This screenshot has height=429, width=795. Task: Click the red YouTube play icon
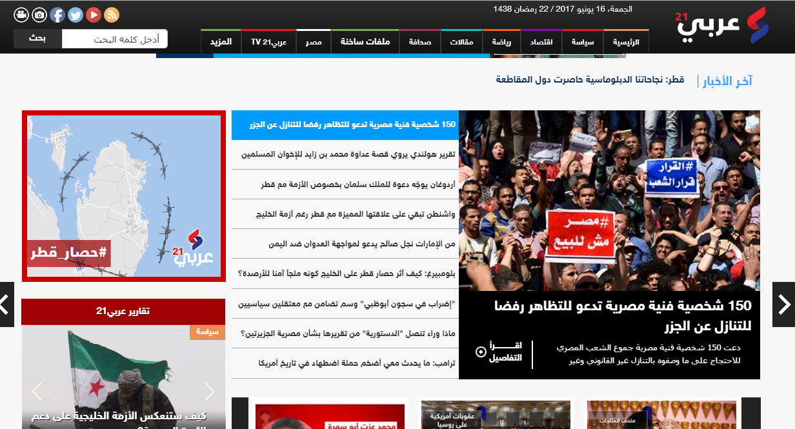(x=94, y=15)
